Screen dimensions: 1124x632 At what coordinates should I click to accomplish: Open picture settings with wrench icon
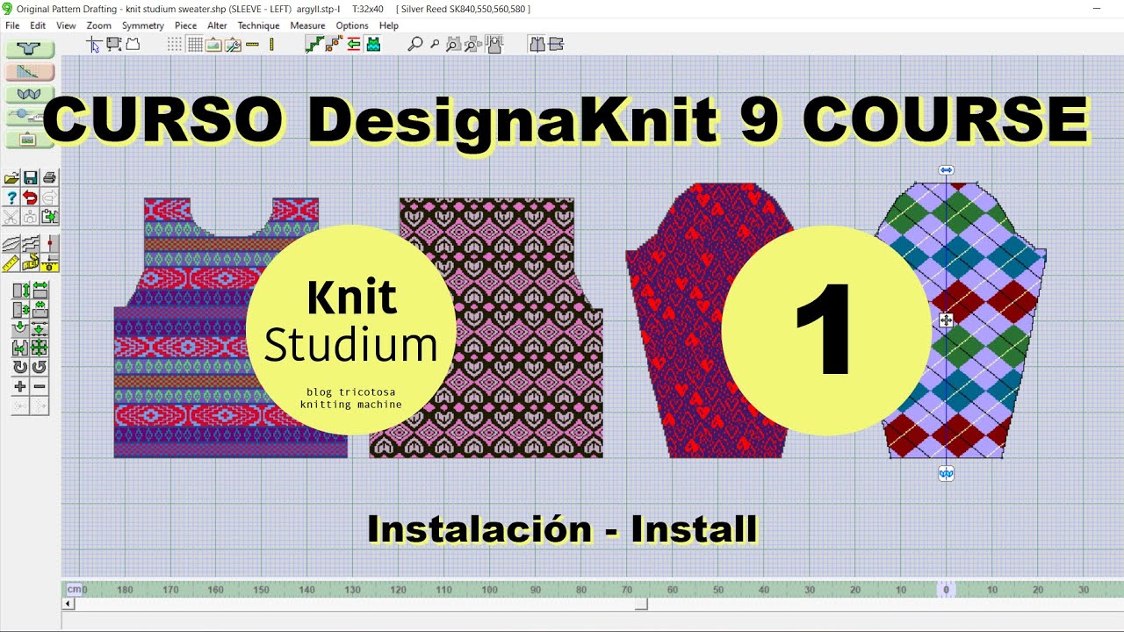pyautogui.click(x=233, y=44)
